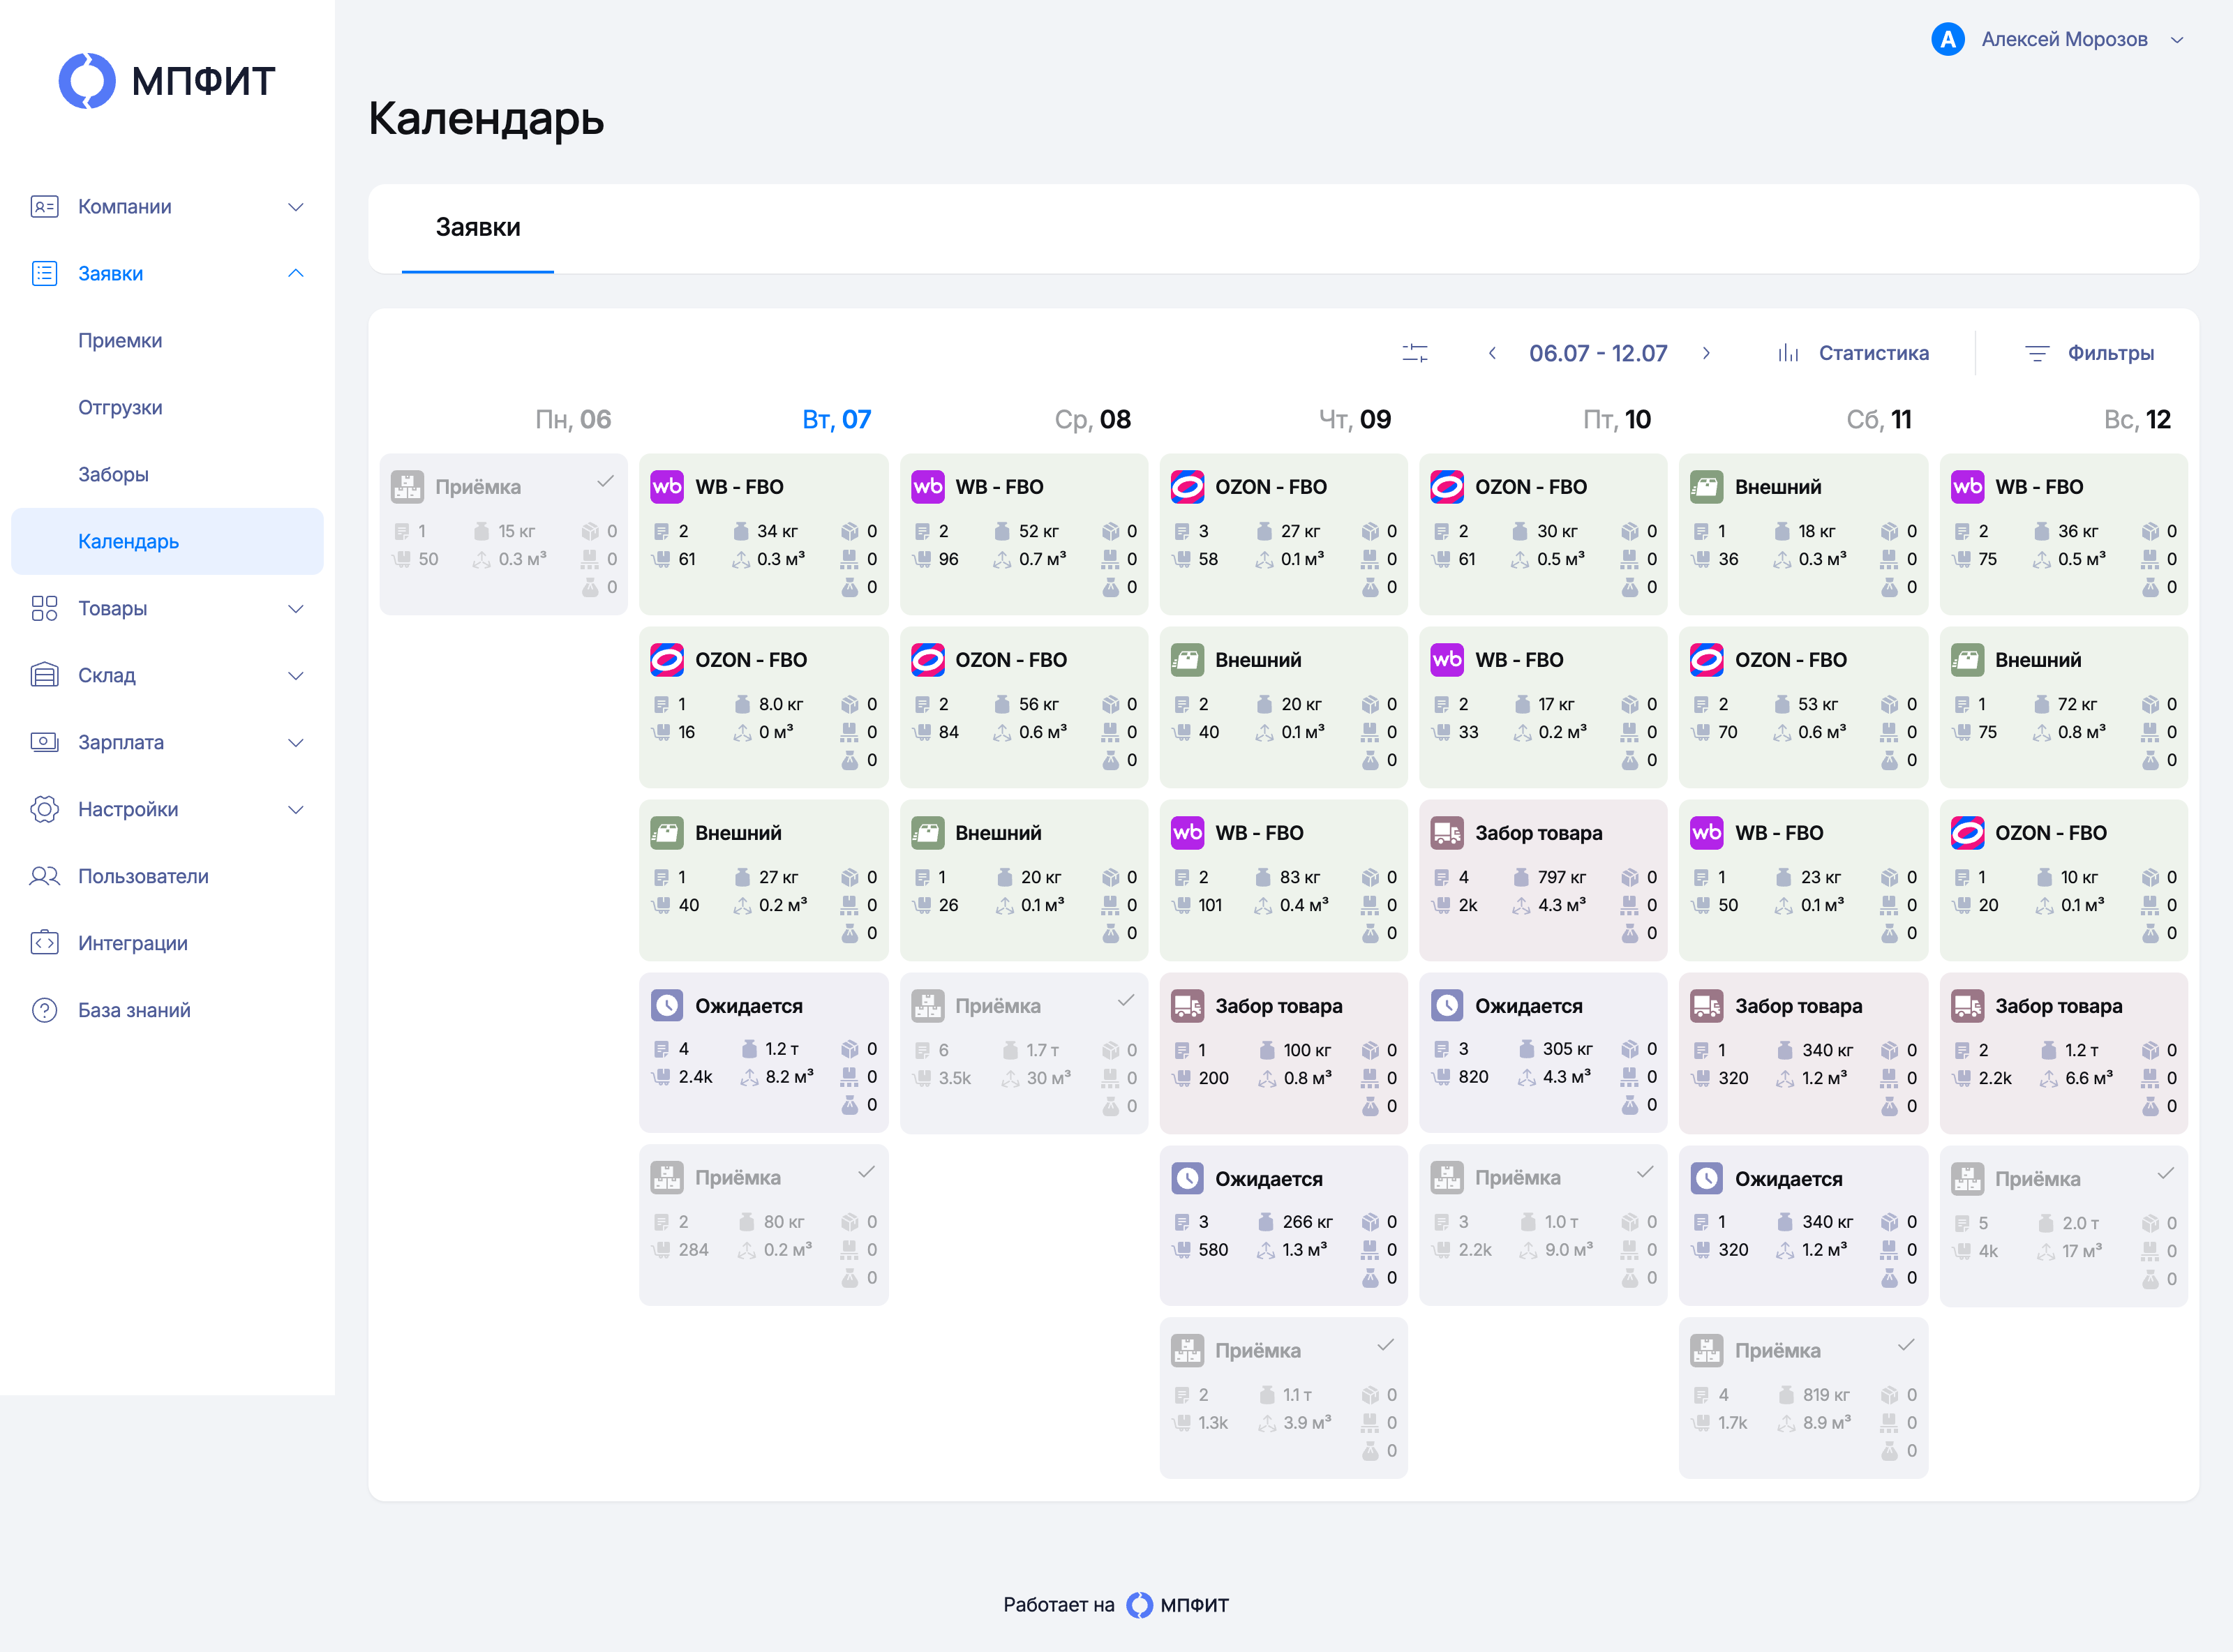The width and height of the screenshot is (2233, 1652).
Task: Expand the Компании menu chevron
Action: click(296, 207)
